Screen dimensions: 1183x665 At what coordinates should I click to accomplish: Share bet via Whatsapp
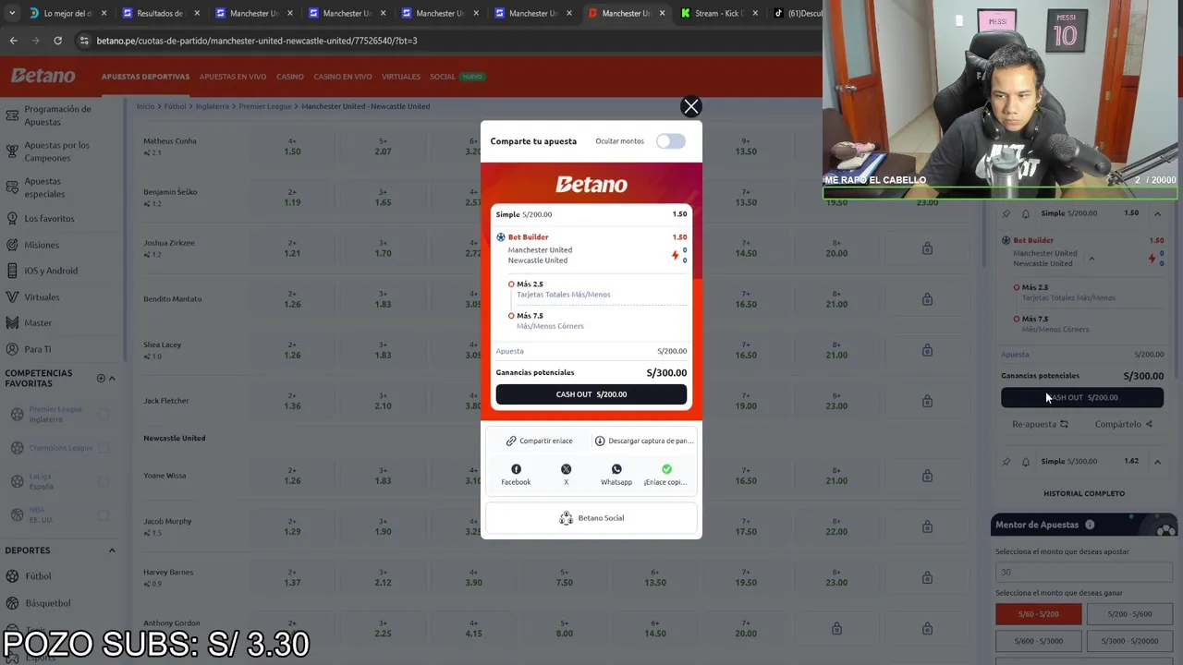pos(616,475)
